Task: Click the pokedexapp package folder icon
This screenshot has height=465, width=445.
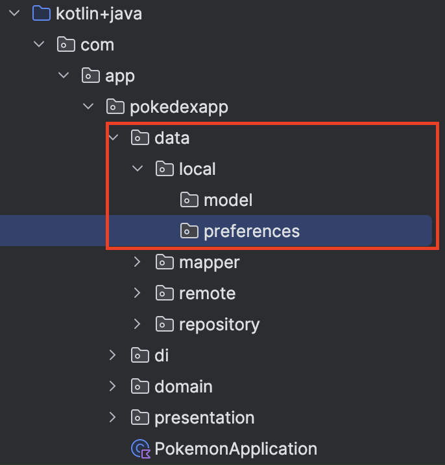Action: 115,107
